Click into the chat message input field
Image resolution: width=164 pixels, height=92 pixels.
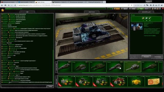click(24, 86)
